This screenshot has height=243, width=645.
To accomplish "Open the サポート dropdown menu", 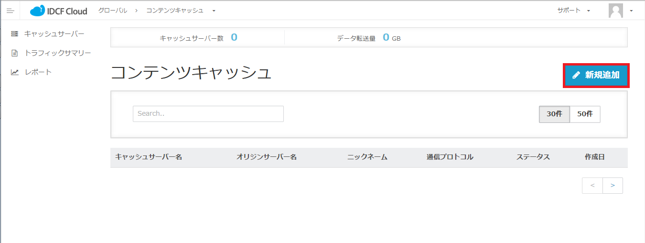I will [573, 11].
